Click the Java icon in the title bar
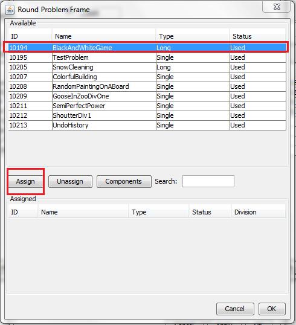The image size is (296, 325). (10, 10)
